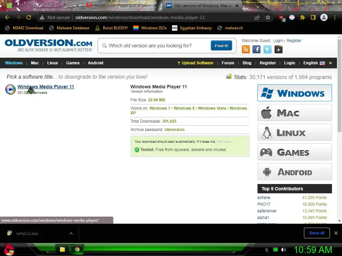This screenshot has width=342, height=256.
Task: Open the Windows ISOs bookmark
Action: coord(150,28)
